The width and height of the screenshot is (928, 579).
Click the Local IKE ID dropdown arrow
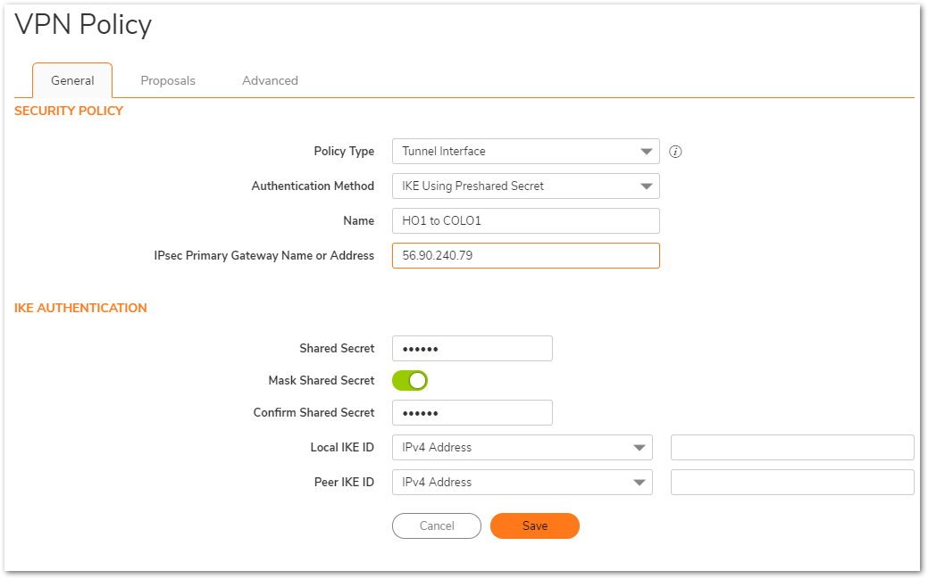639,448
